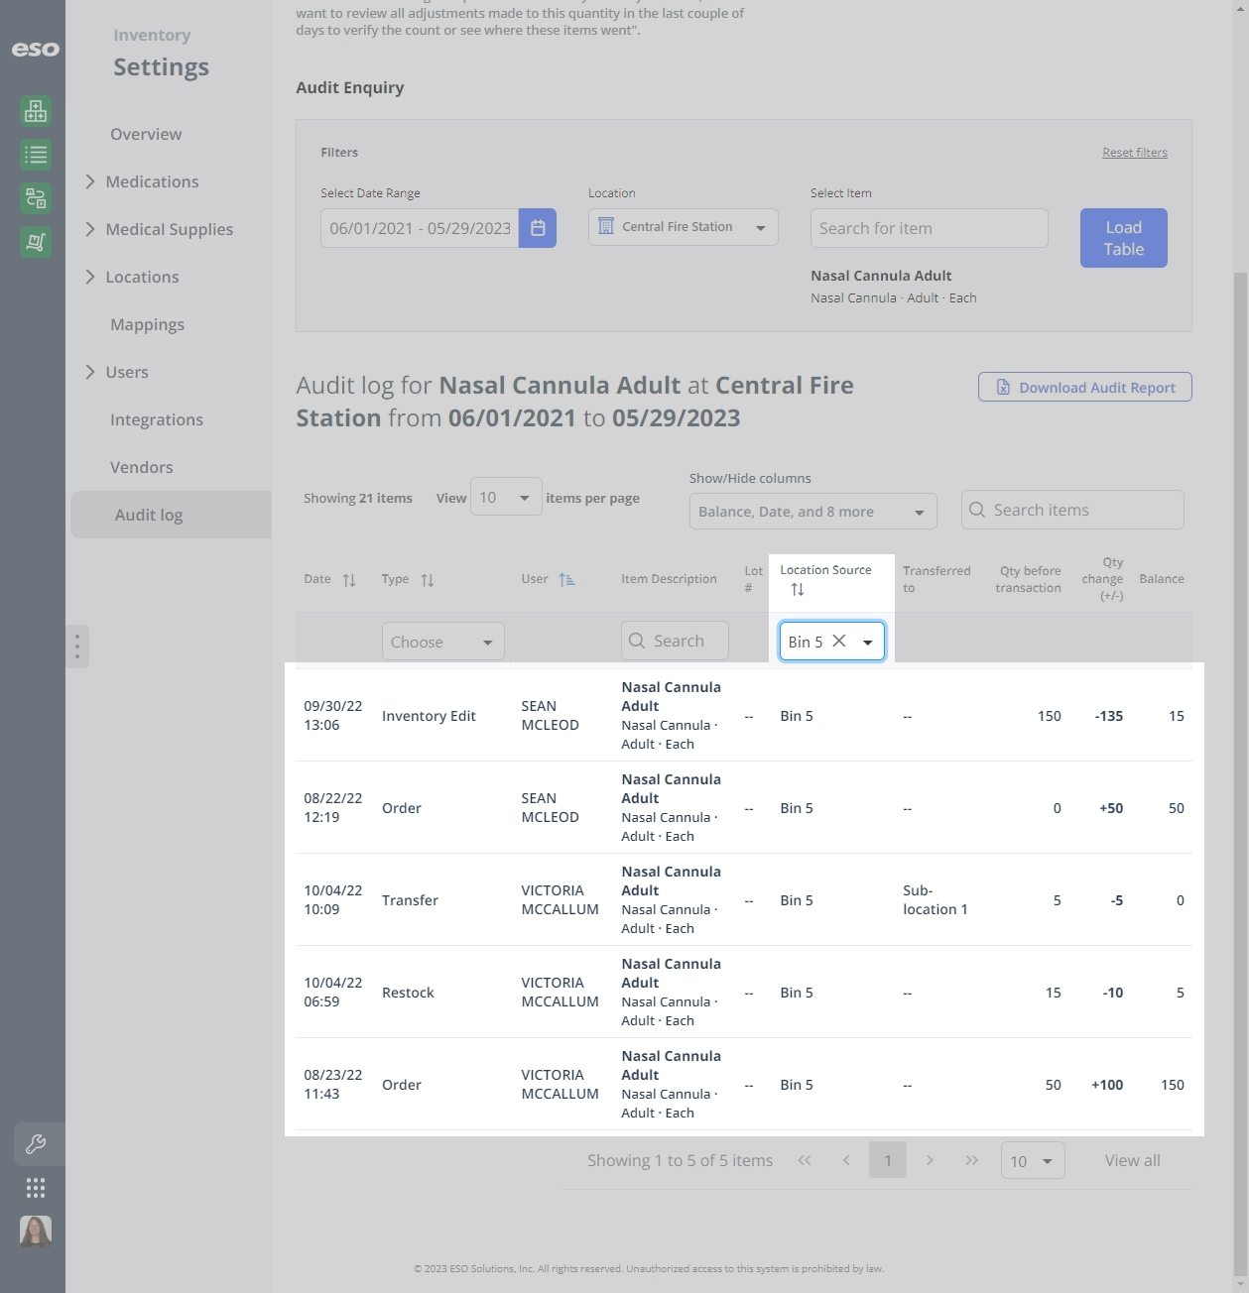Viewport: 1249px width, 1293px height.
Task: Click the search icon in the Item Description filter
Action: 636,641
